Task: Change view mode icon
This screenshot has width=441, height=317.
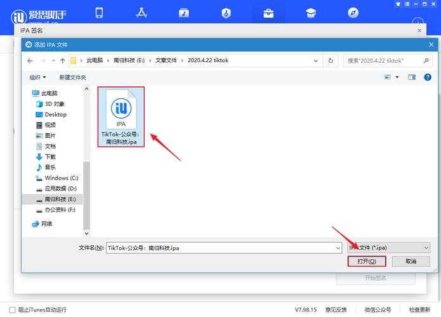Action: point(388,77)
